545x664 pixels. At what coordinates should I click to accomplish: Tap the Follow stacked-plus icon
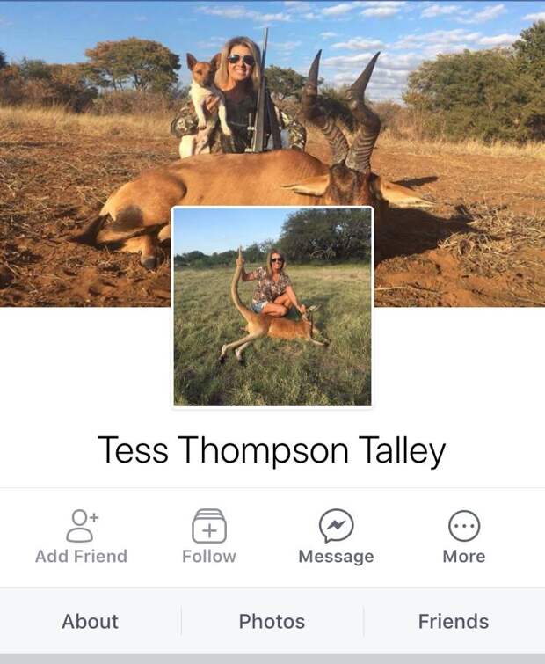pyautogui.click(x=209, y=526)
